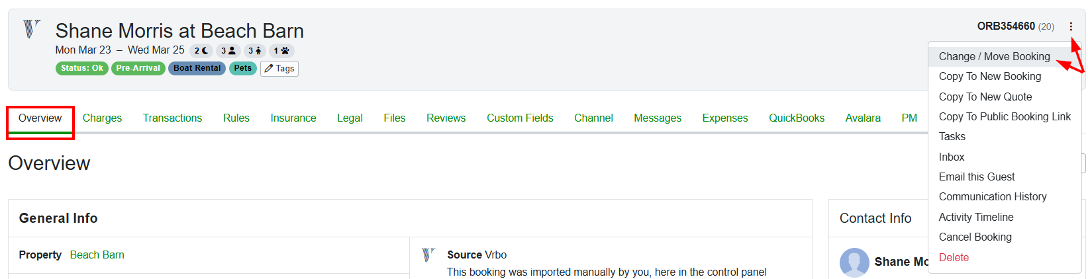Select Change / Move Booking option
This screenshot has height=279, width=1088.
tap(994, 57)
